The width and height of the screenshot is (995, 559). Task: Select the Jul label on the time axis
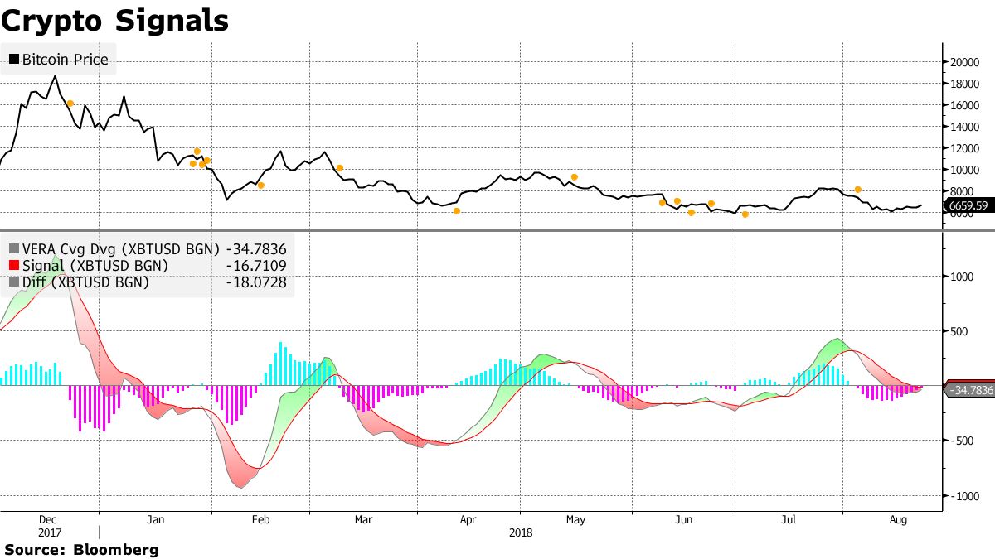pyautogui.click(x=789, y=520)
